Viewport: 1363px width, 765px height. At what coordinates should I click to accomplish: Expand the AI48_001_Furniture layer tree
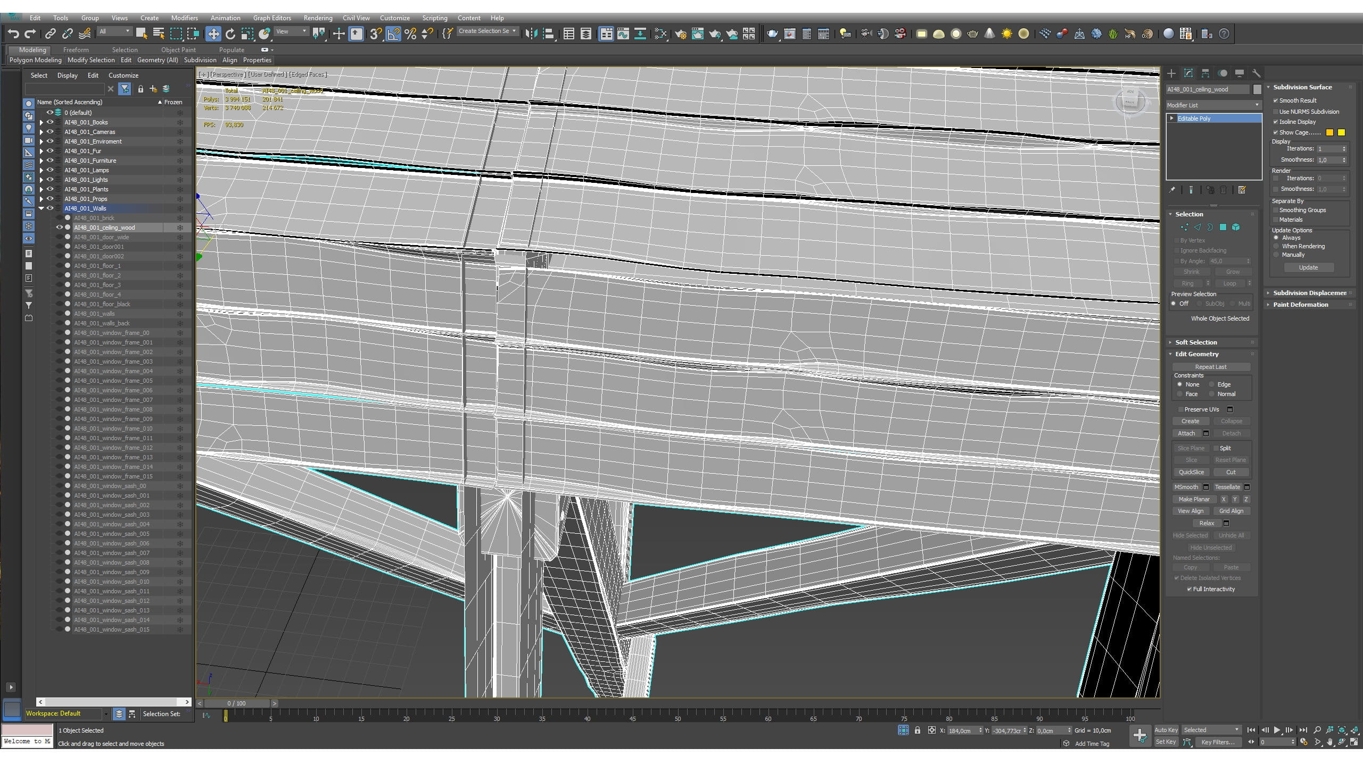(42, 161)
